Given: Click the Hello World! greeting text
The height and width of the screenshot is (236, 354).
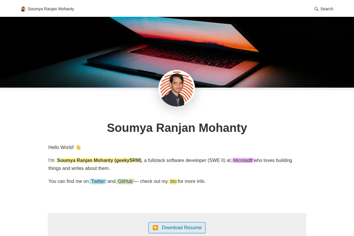Looking at the screenshot, I should (x=61, y=147).
